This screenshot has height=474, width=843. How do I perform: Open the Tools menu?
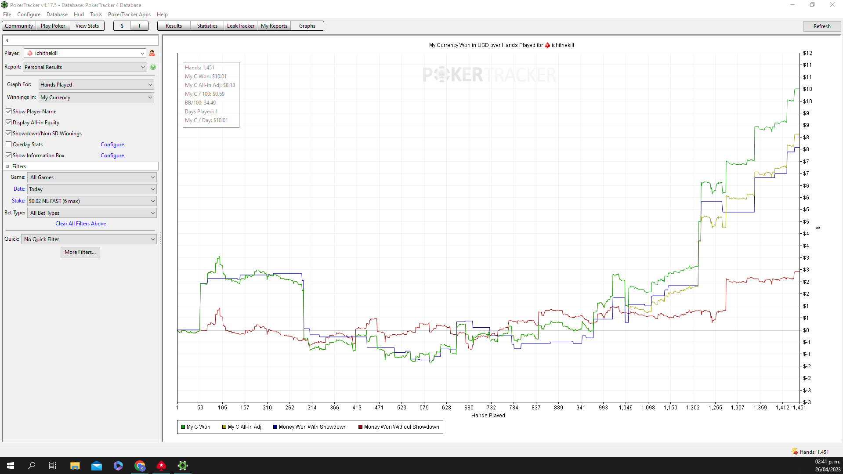(x=96, y=14)
